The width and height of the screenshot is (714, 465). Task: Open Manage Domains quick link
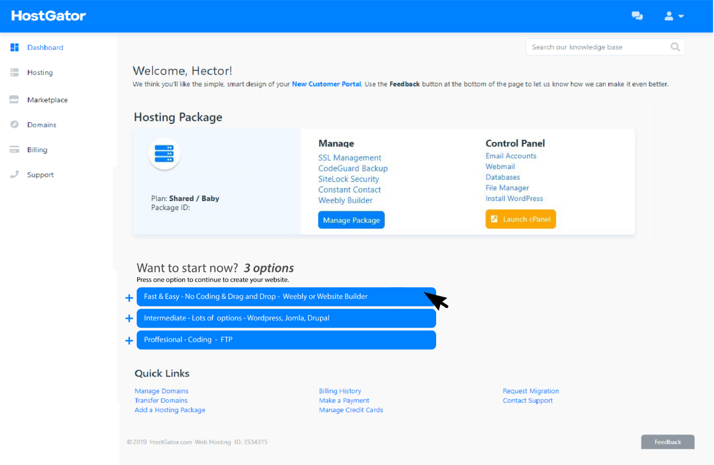161,391
